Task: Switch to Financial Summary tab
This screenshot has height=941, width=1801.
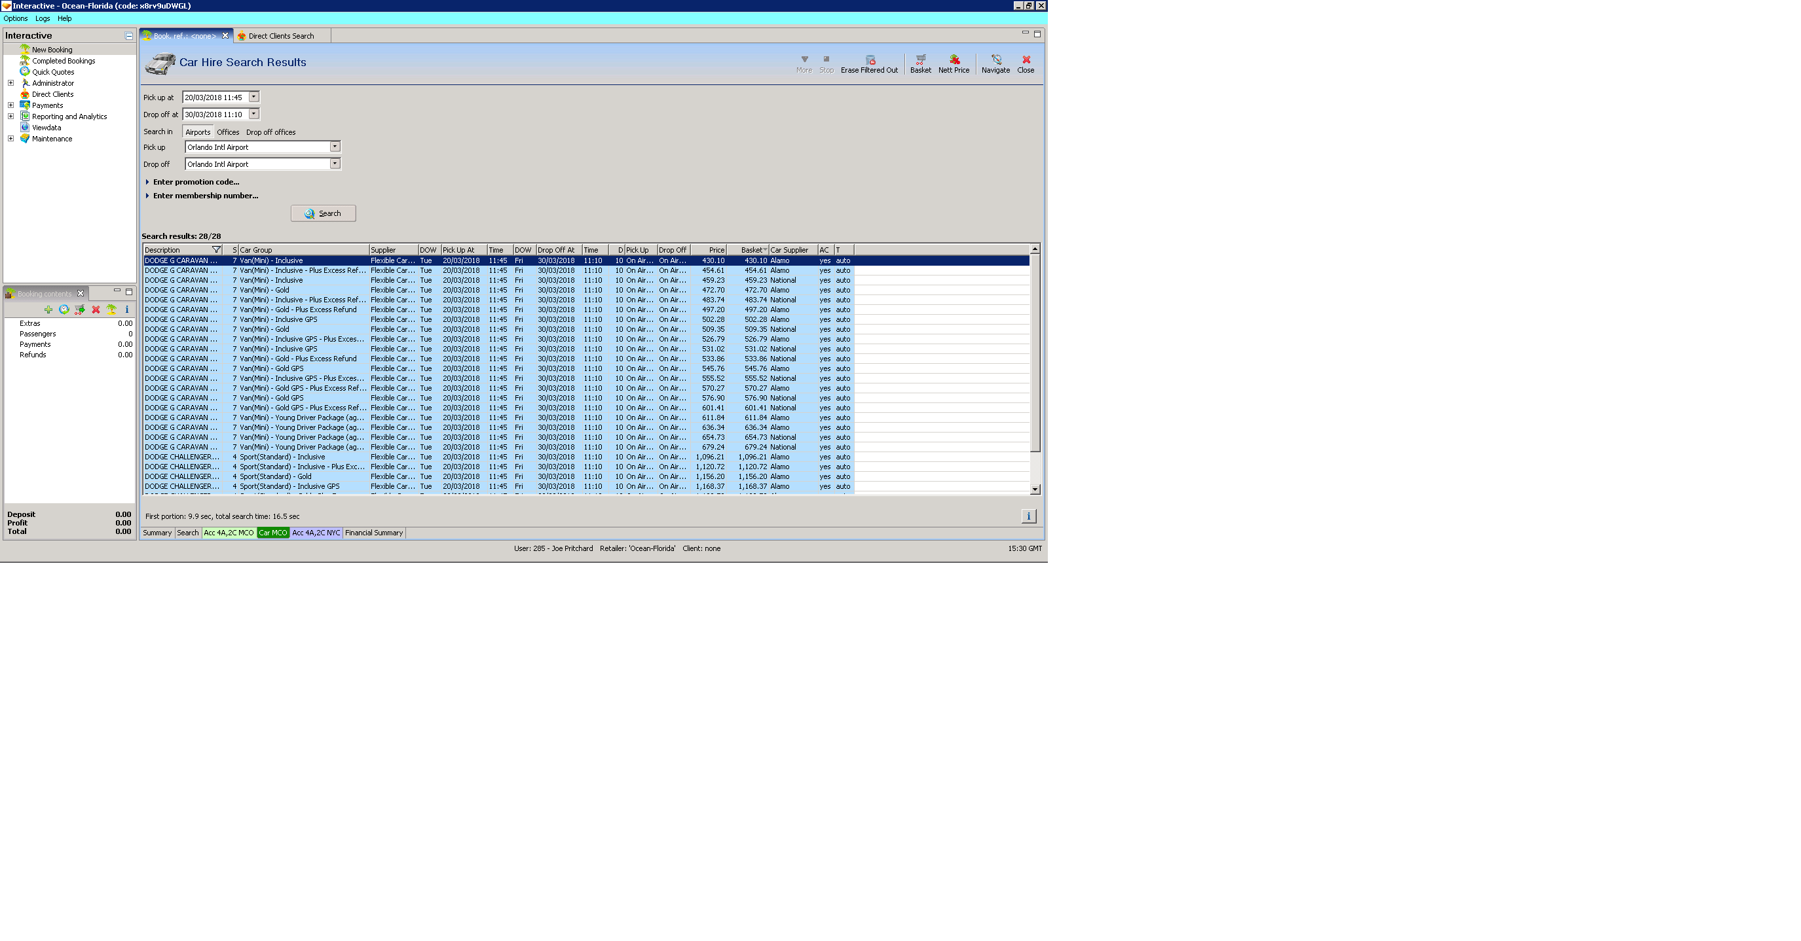Action: coord(373,533)
